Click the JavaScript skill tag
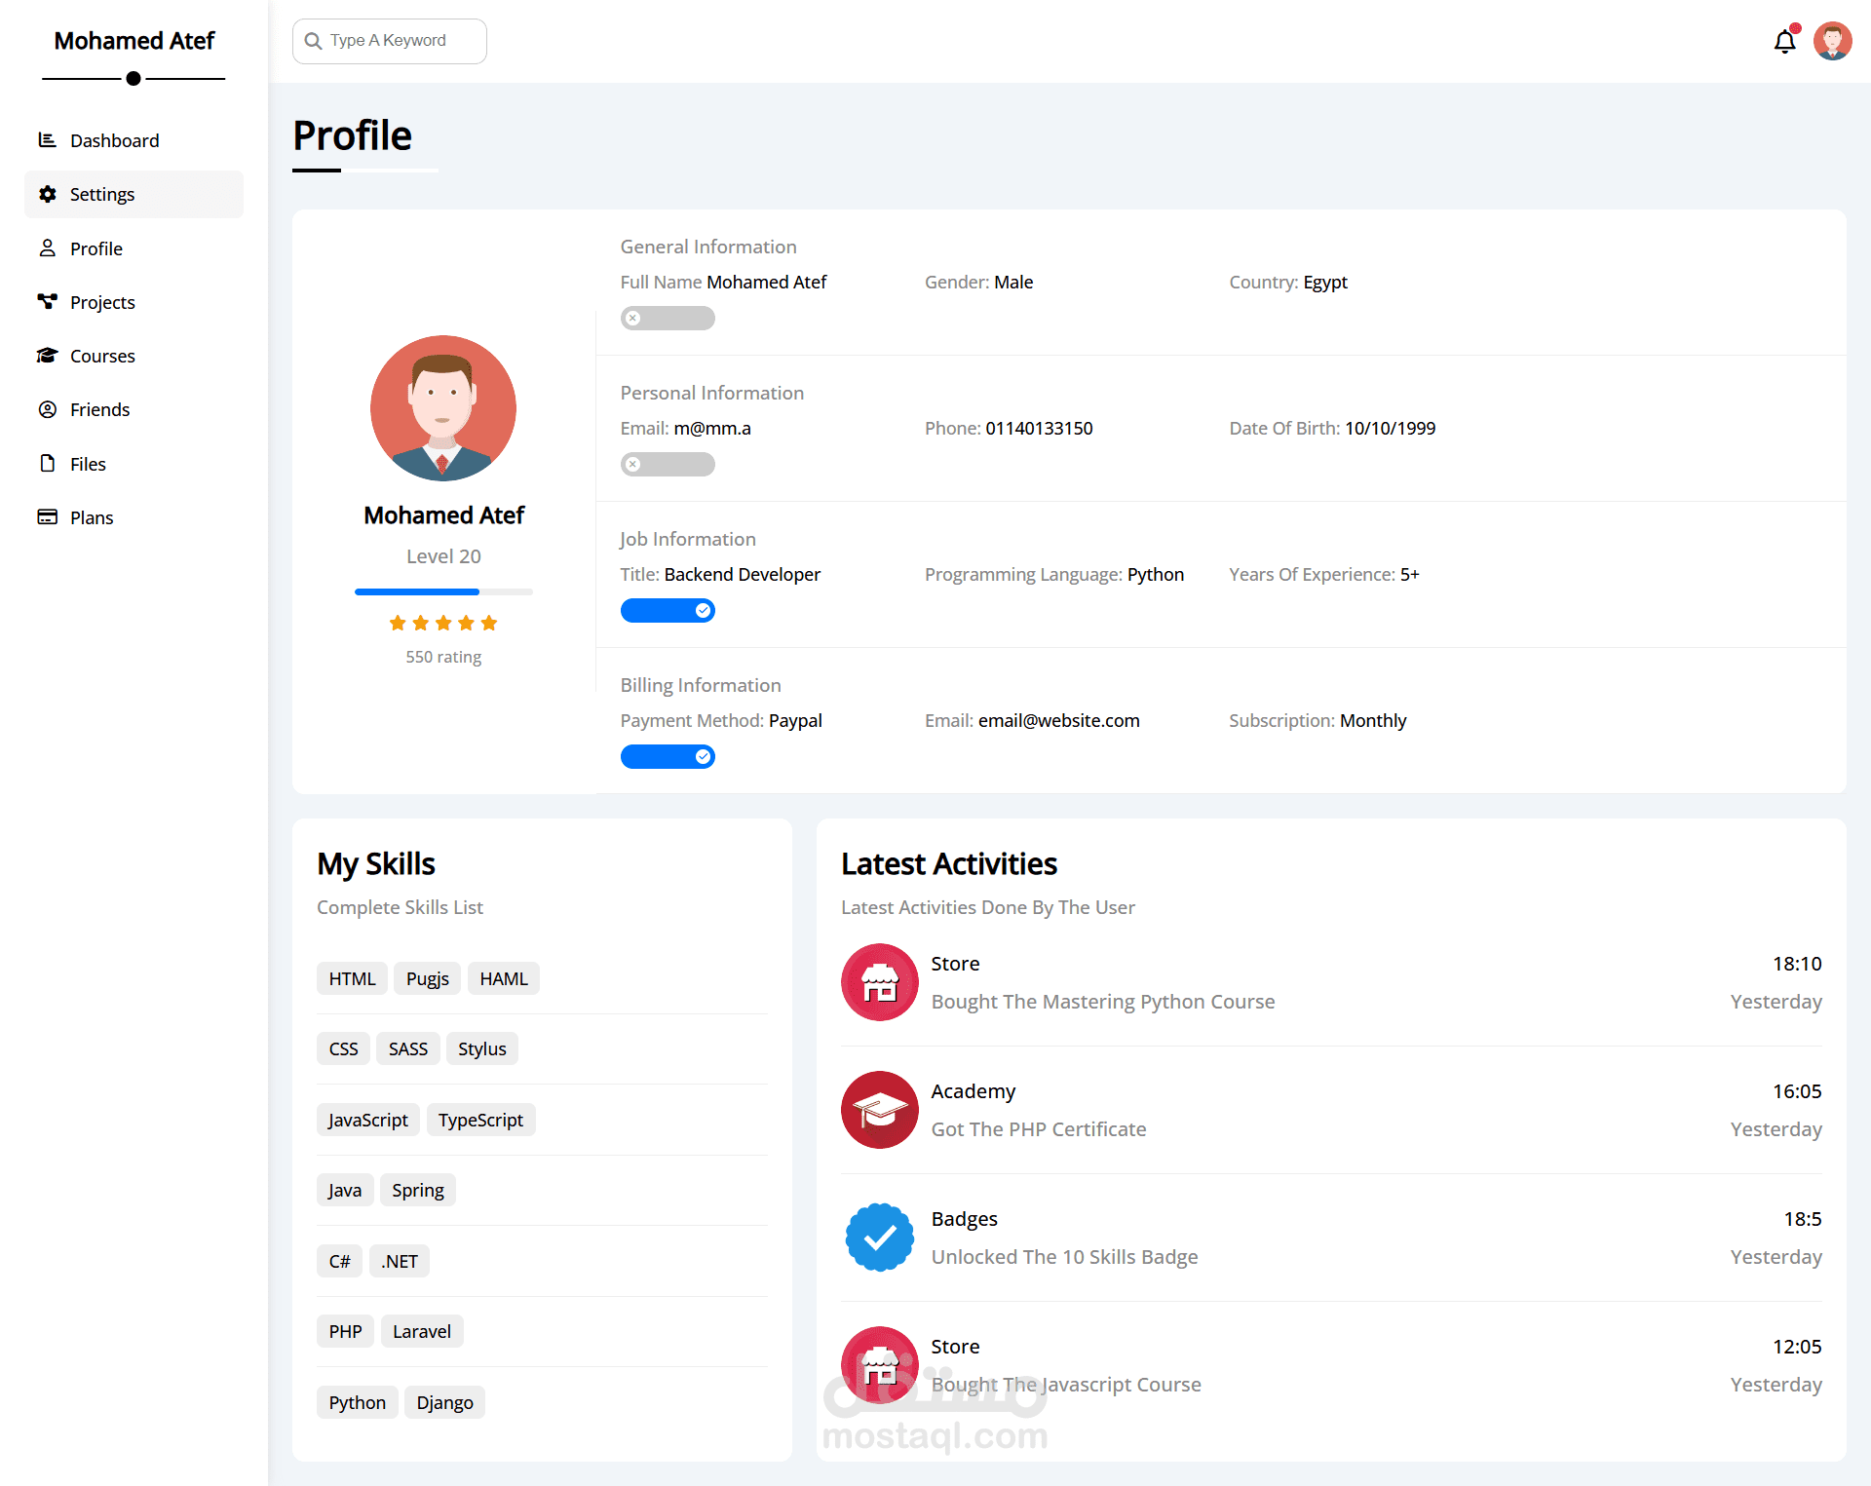This screenshot has height=1486, width=1871. point(367,1120)
